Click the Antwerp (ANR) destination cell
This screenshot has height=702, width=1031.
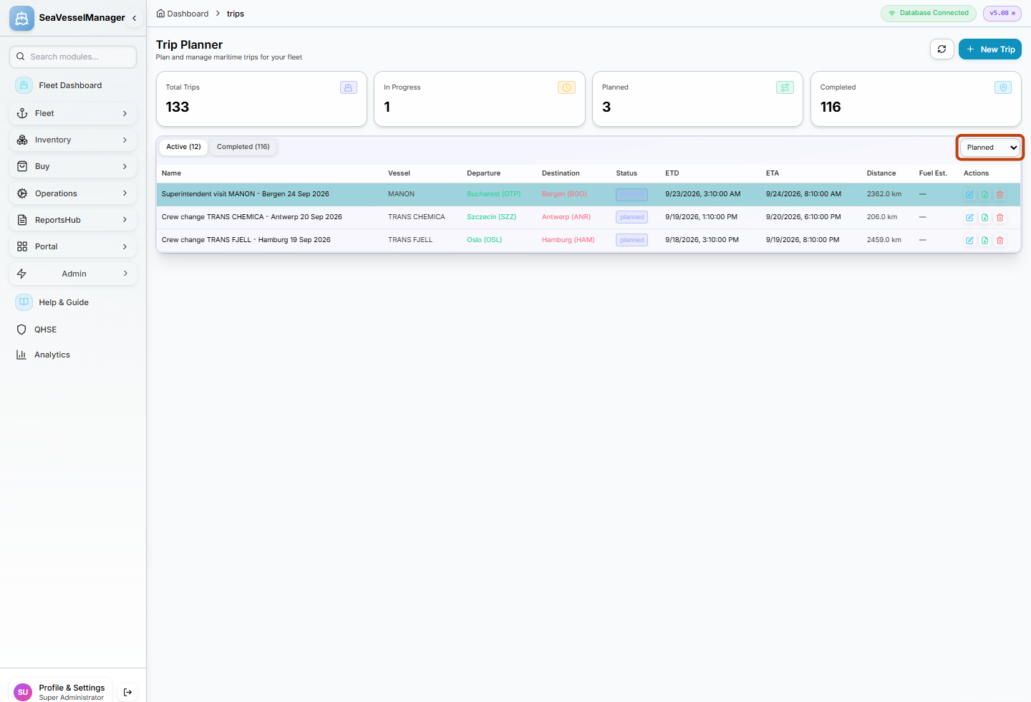pyautogui.click(x=566, y=217)
